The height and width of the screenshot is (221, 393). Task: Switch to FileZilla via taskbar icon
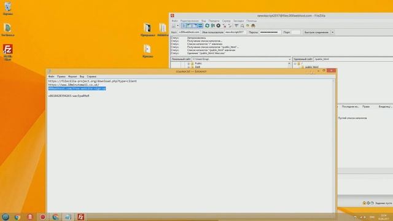pyautogui.click(x=80, y=217)
